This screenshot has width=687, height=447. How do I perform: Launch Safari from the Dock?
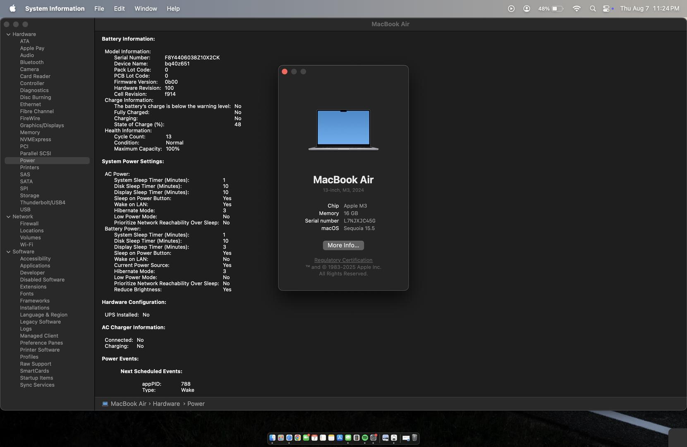[x=289, y=437]
